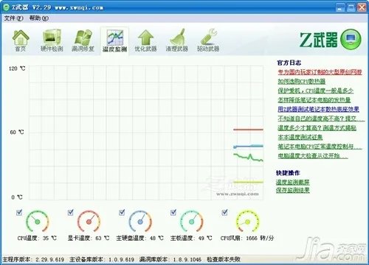This screenshot has width=369, height=265.
Task: Select the 温度监测 temperature monitor tab
Action: 114,40
